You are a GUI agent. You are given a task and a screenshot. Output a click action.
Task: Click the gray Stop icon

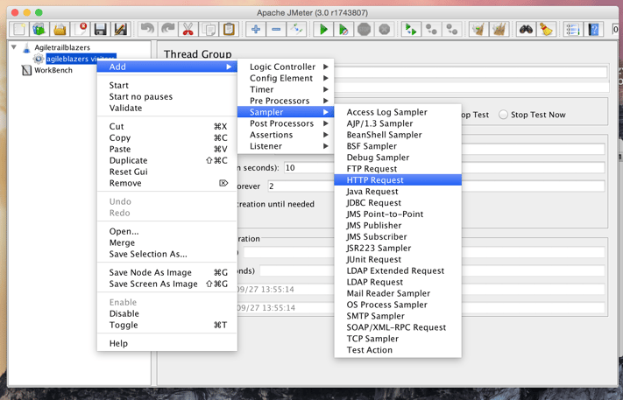pyautogui.click(x=364, y=30)
